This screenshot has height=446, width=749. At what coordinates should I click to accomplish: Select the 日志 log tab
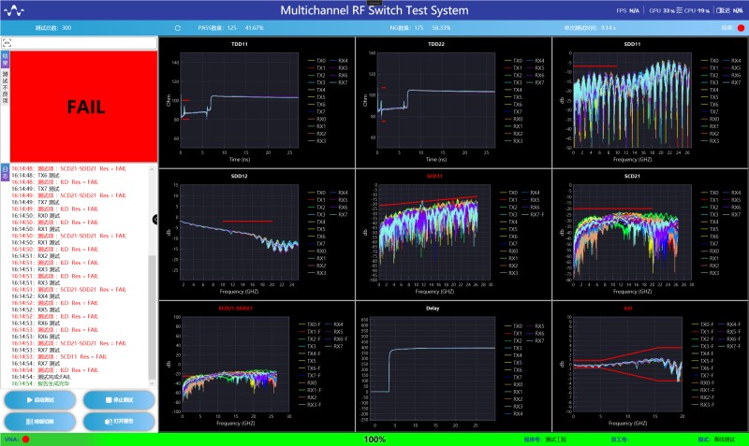(x=5, y=170)
